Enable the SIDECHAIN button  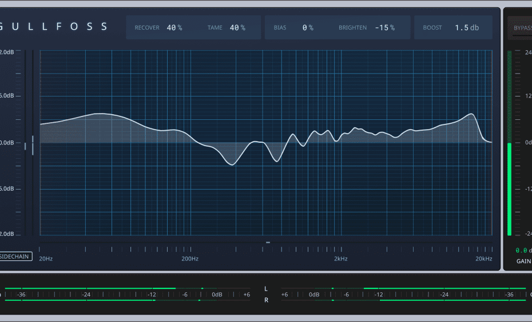[15, 257]
